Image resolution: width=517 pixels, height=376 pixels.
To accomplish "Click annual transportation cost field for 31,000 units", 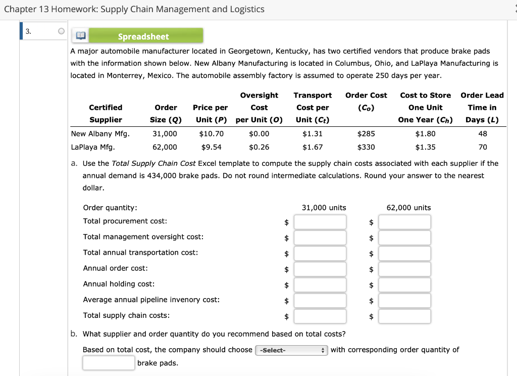I will pyautogui.click(x=320, y=253).
